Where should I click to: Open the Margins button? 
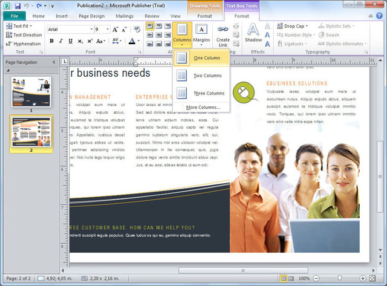point(201,35)
